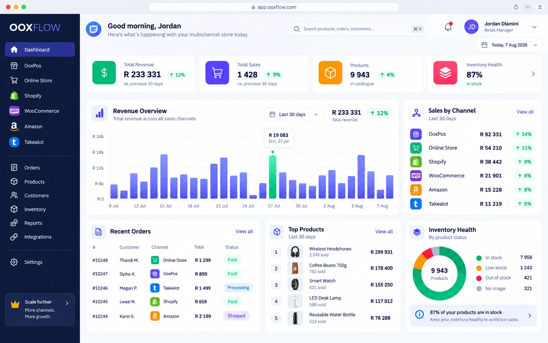Click the Takealot icon in Sales by Channel
Image resolution: width=548 pixels, height=343 pixels.
coord(416,204)
